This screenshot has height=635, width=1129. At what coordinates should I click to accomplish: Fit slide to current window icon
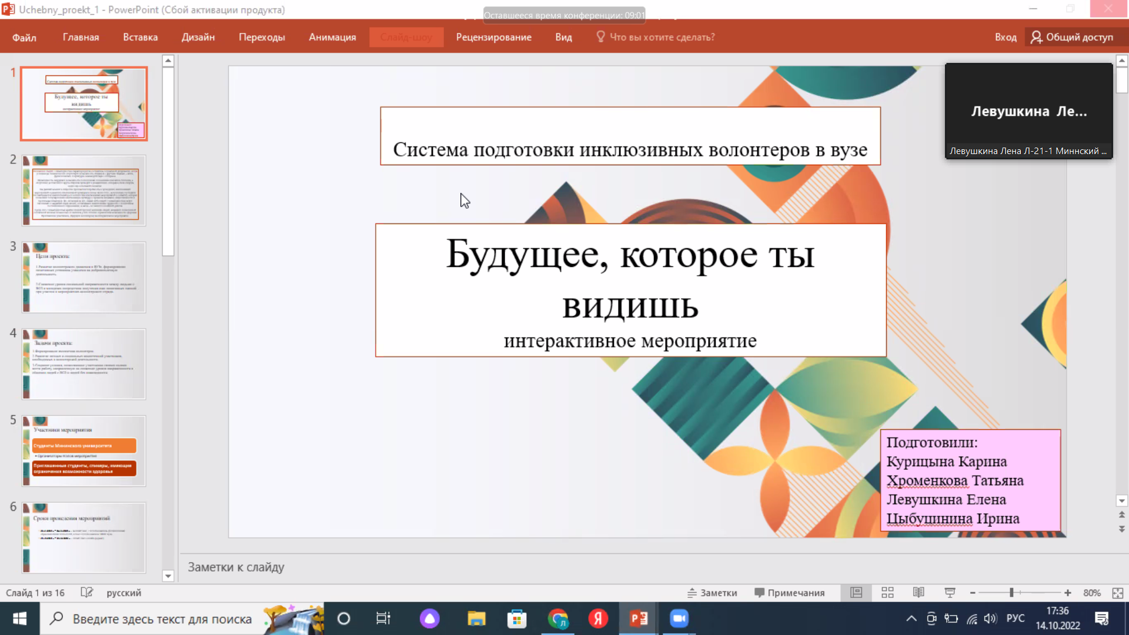(1118, 593)
